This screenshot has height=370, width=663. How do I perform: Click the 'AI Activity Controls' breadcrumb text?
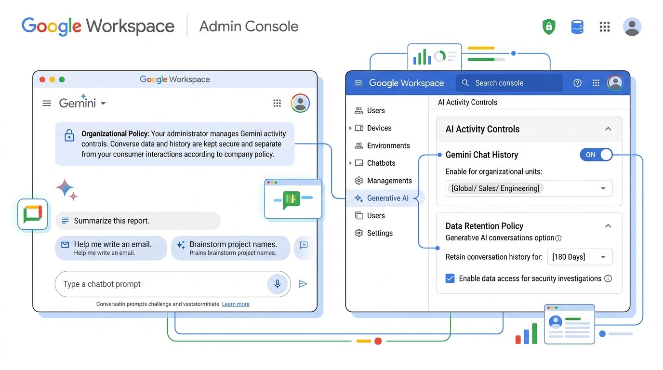(x=467, y=102)
